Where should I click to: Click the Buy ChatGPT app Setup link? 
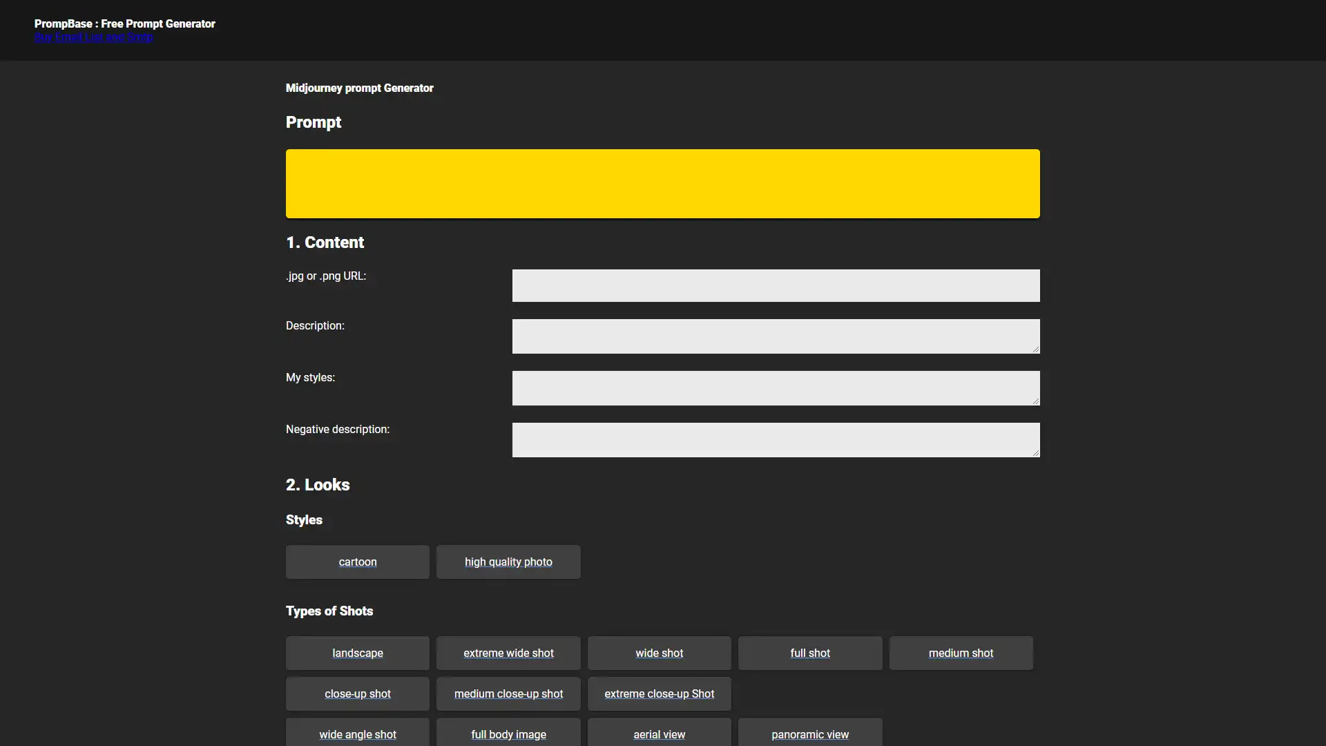click(x=94, y=37)
